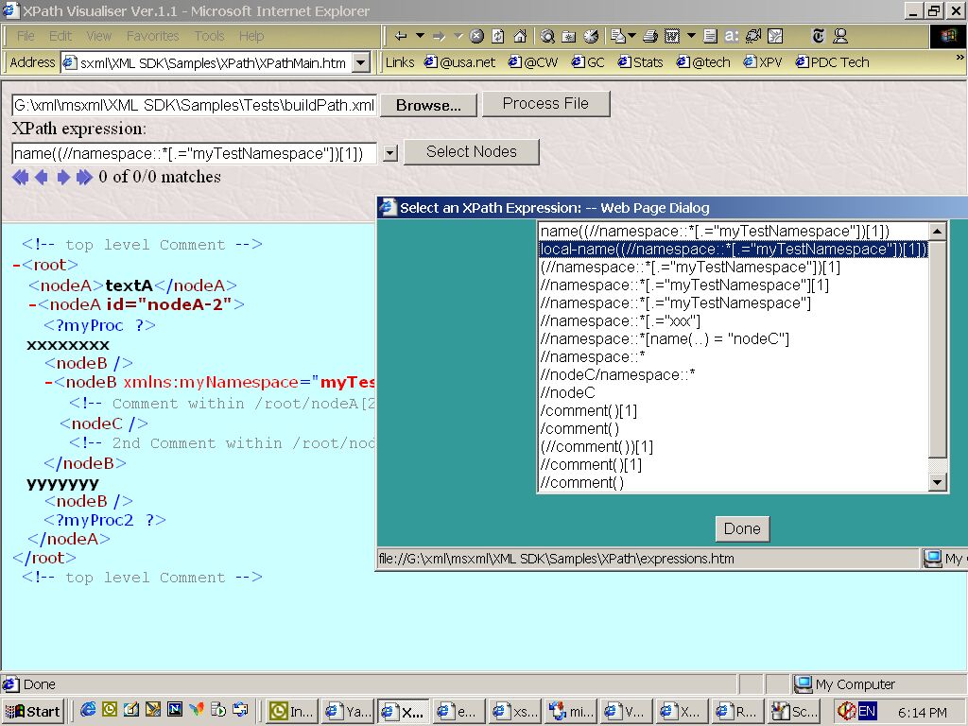This screenshot has height=726, width=968.
Task: Open the XPV link in Links bar
Action: click(x=763, y=62)
